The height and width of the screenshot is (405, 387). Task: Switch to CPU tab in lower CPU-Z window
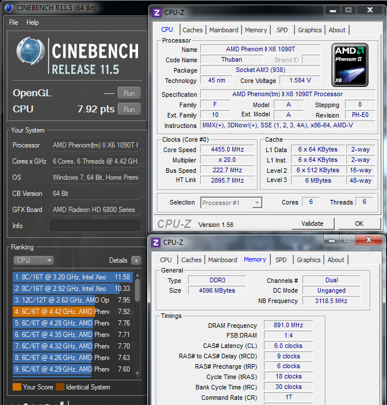coord(166,260)
